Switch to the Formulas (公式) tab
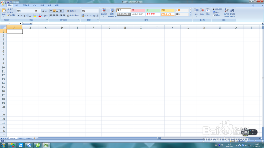Viewport: 264px width, 148px height. (35, 6)
